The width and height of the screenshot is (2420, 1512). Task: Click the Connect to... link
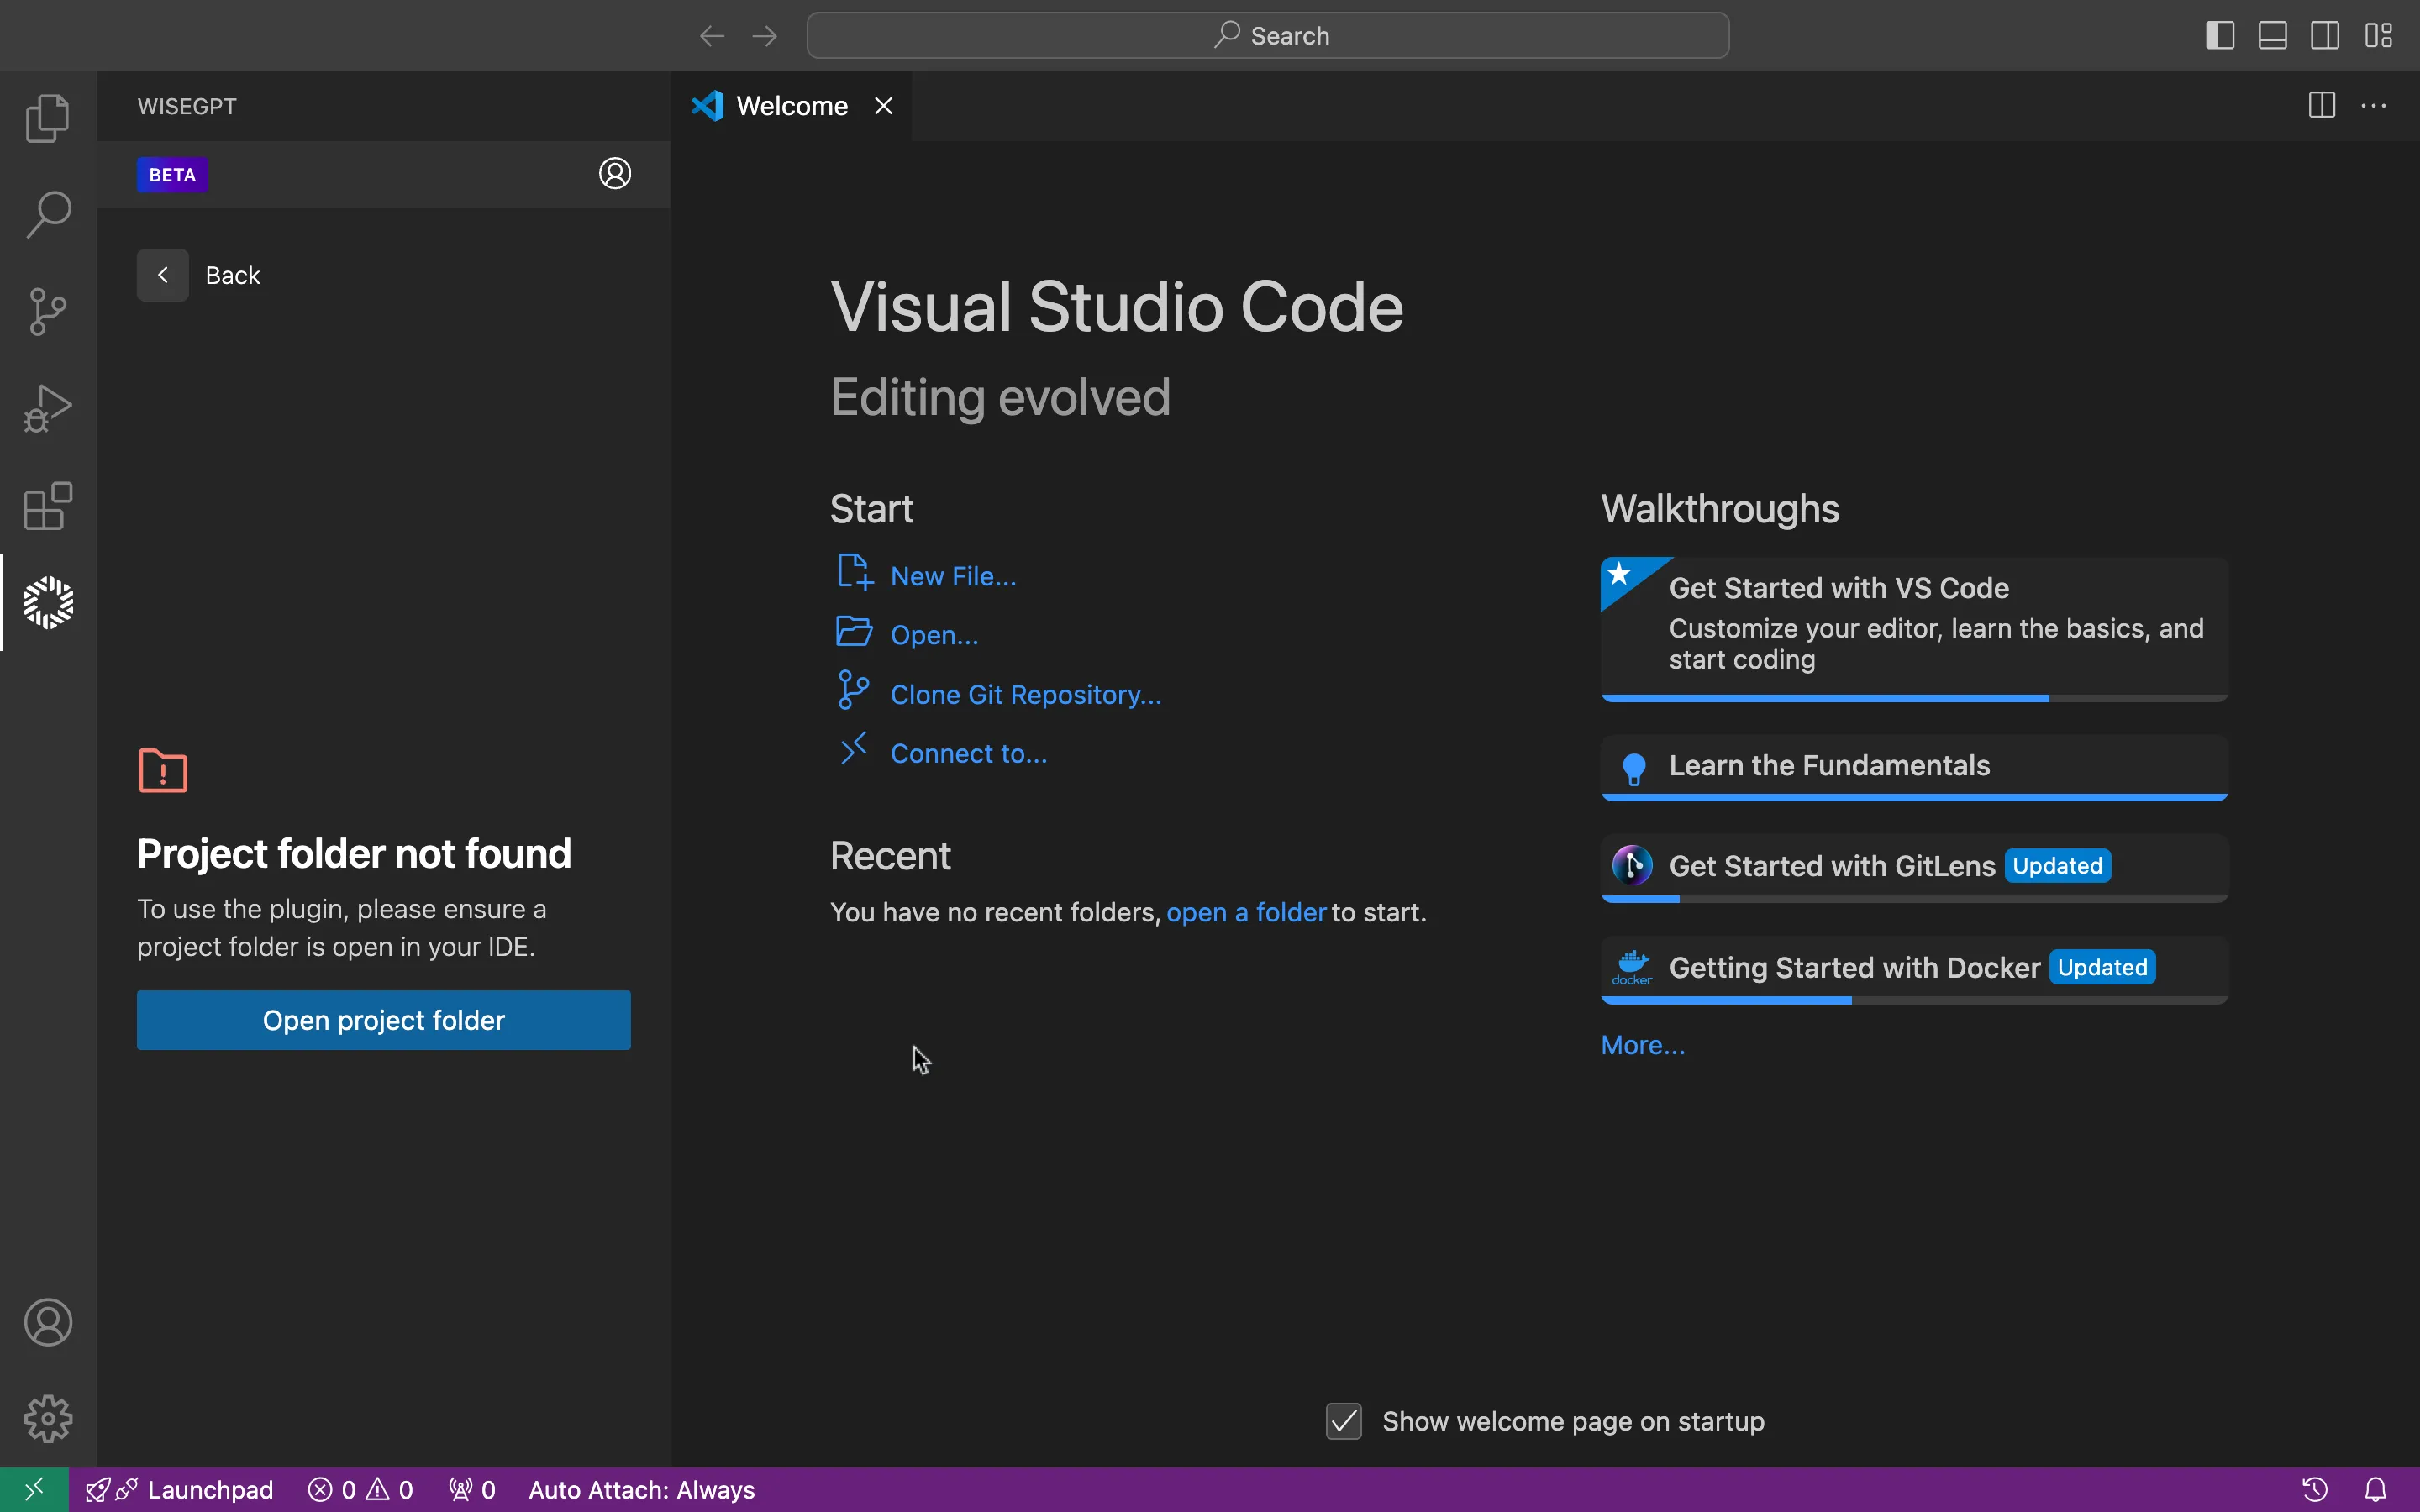969,754
